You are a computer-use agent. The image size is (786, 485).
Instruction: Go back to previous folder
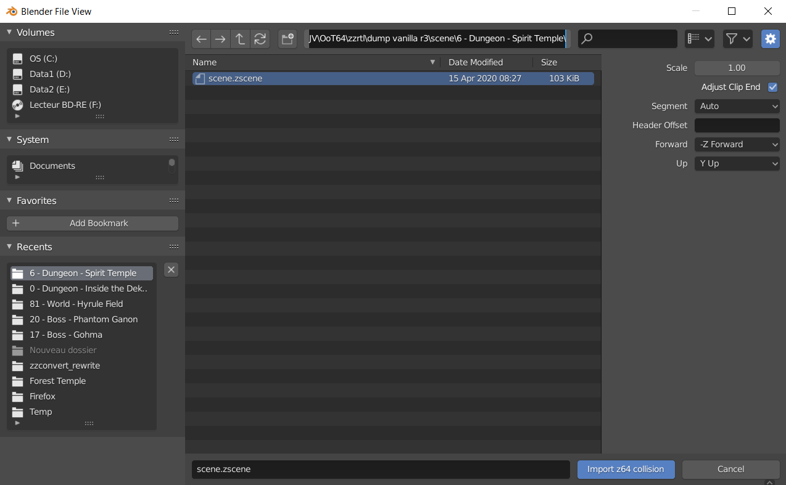click(x=201, y=39)
